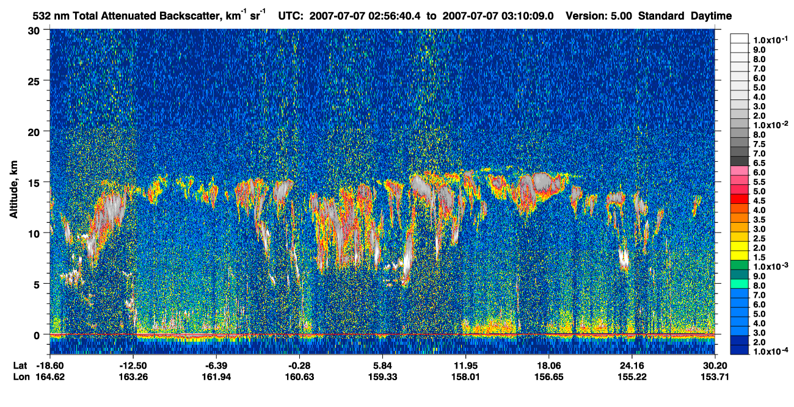
Task: Click latitude value '18.06'
Action: tap(548, 366)
